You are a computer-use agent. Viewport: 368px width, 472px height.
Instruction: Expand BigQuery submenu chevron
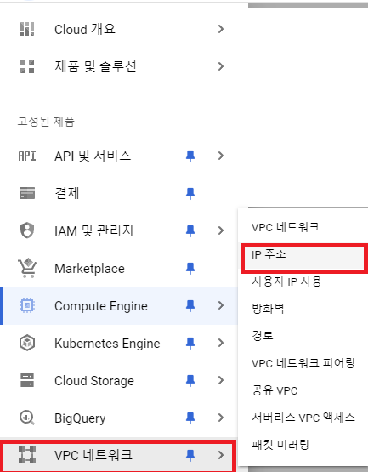[x=221, y=418]
